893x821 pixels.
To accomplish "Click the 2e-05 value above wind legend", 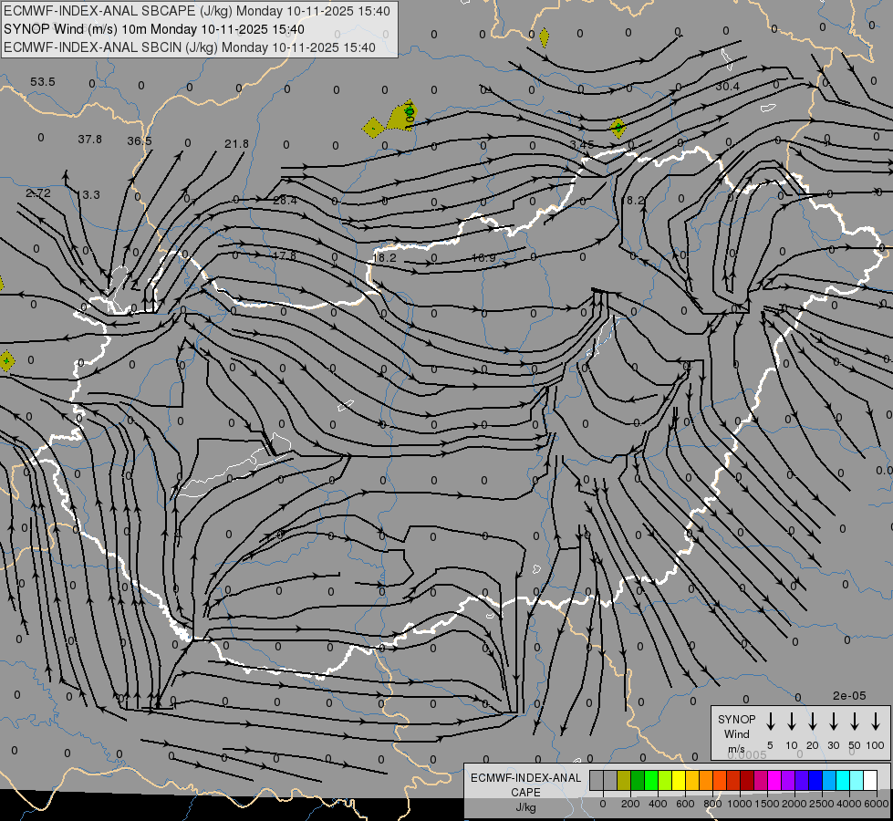I will click(849, 696).
